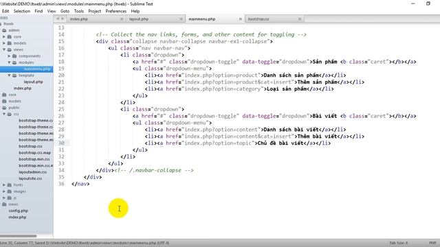Place cursor on closing nav tag line
The image size is (440, 247).
80,184
